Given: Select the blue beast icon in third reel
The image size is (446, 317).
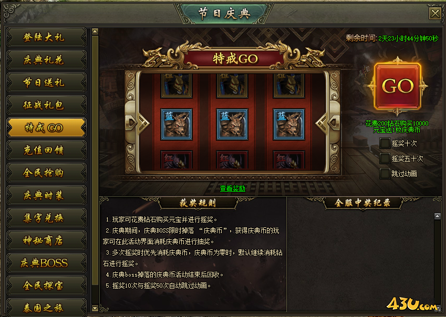Looking at the screenshot, I should tap(289, 124).
